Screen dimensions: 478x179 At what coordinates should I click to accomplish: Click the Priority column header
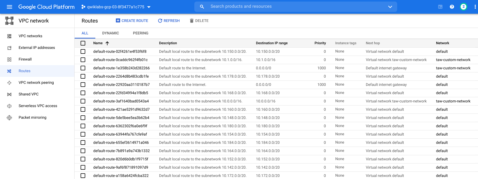320,43
